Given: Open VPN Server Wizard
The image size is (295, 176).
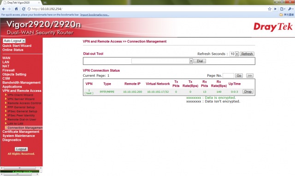Looking at the screenshot, I should tap(21, 99).
